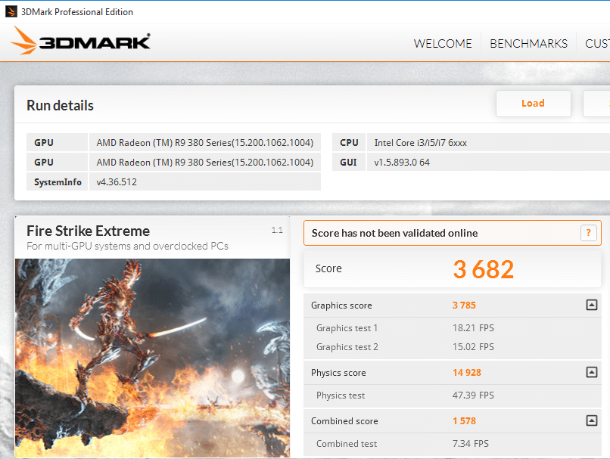Click the 3DMark app icon in title bar
The image size is (610, 459).
click(11, 11)
